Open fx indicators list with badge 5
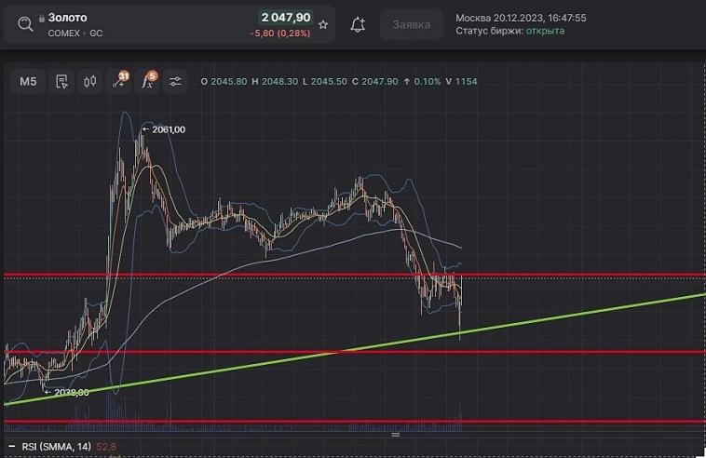 tap(147, 82)
